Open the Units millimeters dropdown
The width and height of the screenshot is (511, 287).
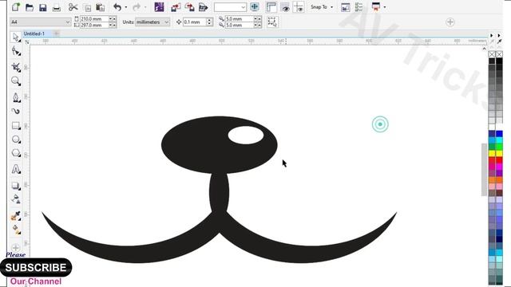coord(153,22)
